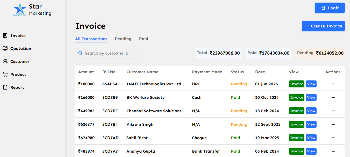Image resolution: width=350 pixels, height=157 pixels.
Task: Open actions menu for Ananya Gupta
Action: coord(333,151)
